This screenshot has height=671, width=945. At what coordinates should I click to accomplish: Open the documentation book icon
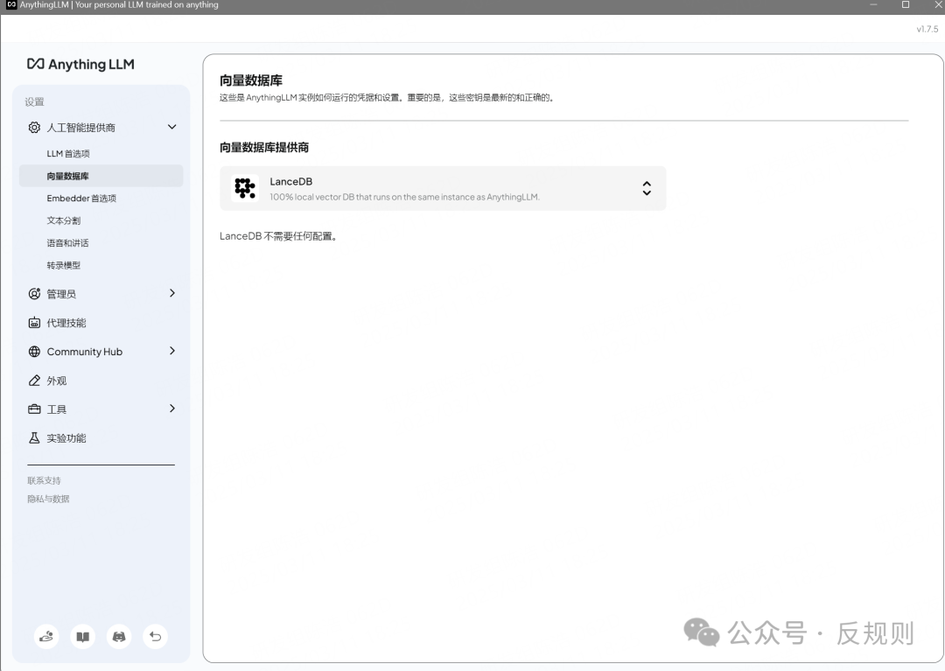tap(82, 636)
